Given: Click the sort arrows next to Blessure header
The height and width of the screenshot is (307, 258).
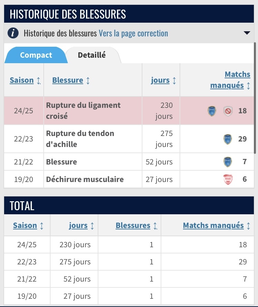Looking at the screenshot, I should click(88, 80).
